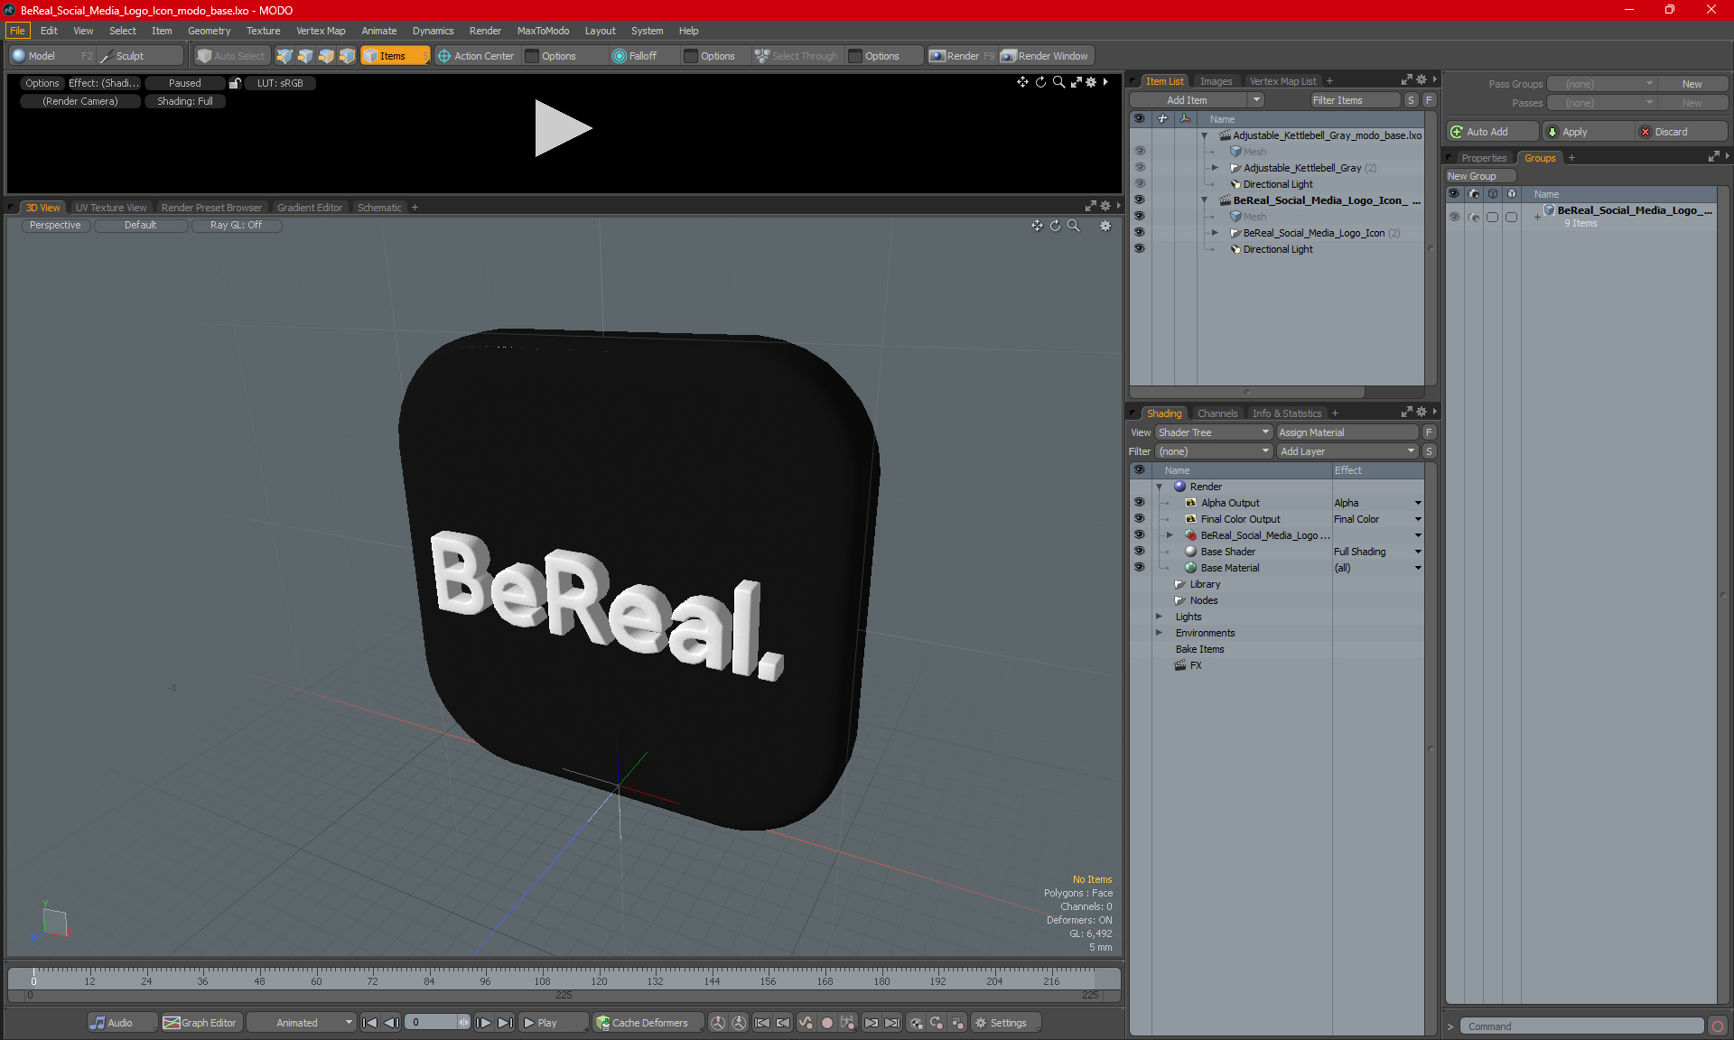Expand the Lights node in Shader Tree

[x=1159, y=617]
